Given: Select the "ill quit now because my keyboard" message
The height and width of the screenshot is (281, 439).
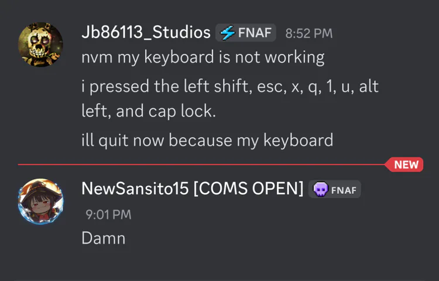Looking at the screenshot, I should [207, 140].
